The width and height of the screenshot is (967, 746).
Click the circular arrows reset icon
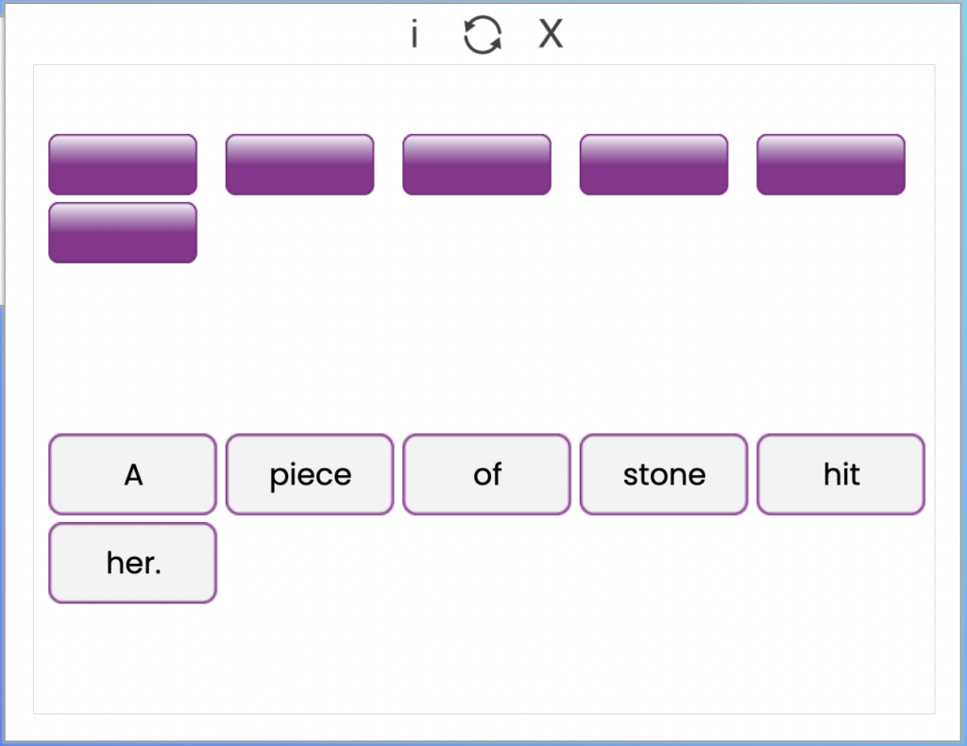[x=483, y=35]
